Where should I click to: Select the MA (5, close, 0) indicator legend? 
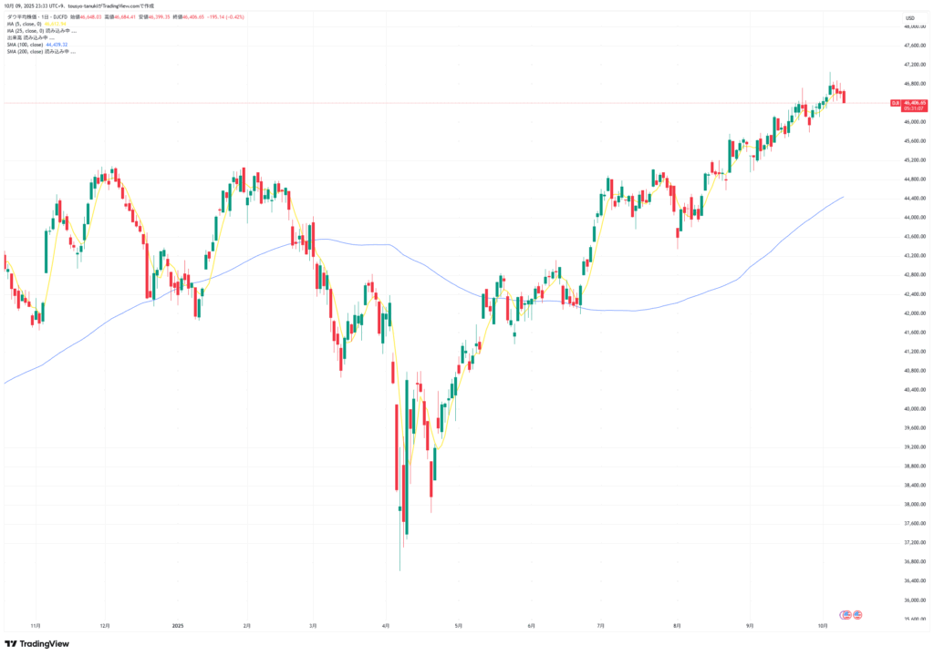coord(25,24)
